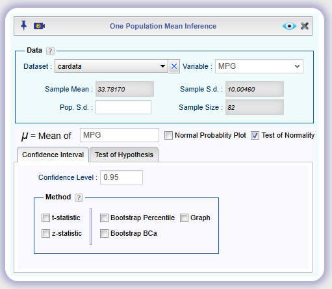Select the Confidence Interval tab
Viewport: 332px width, 289px height.
point(53,155)
